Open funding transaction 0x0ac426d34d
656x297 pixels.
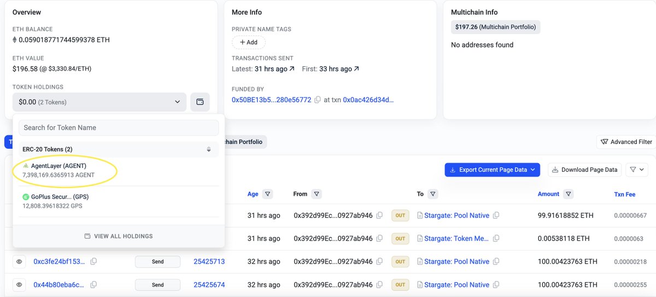368,100
